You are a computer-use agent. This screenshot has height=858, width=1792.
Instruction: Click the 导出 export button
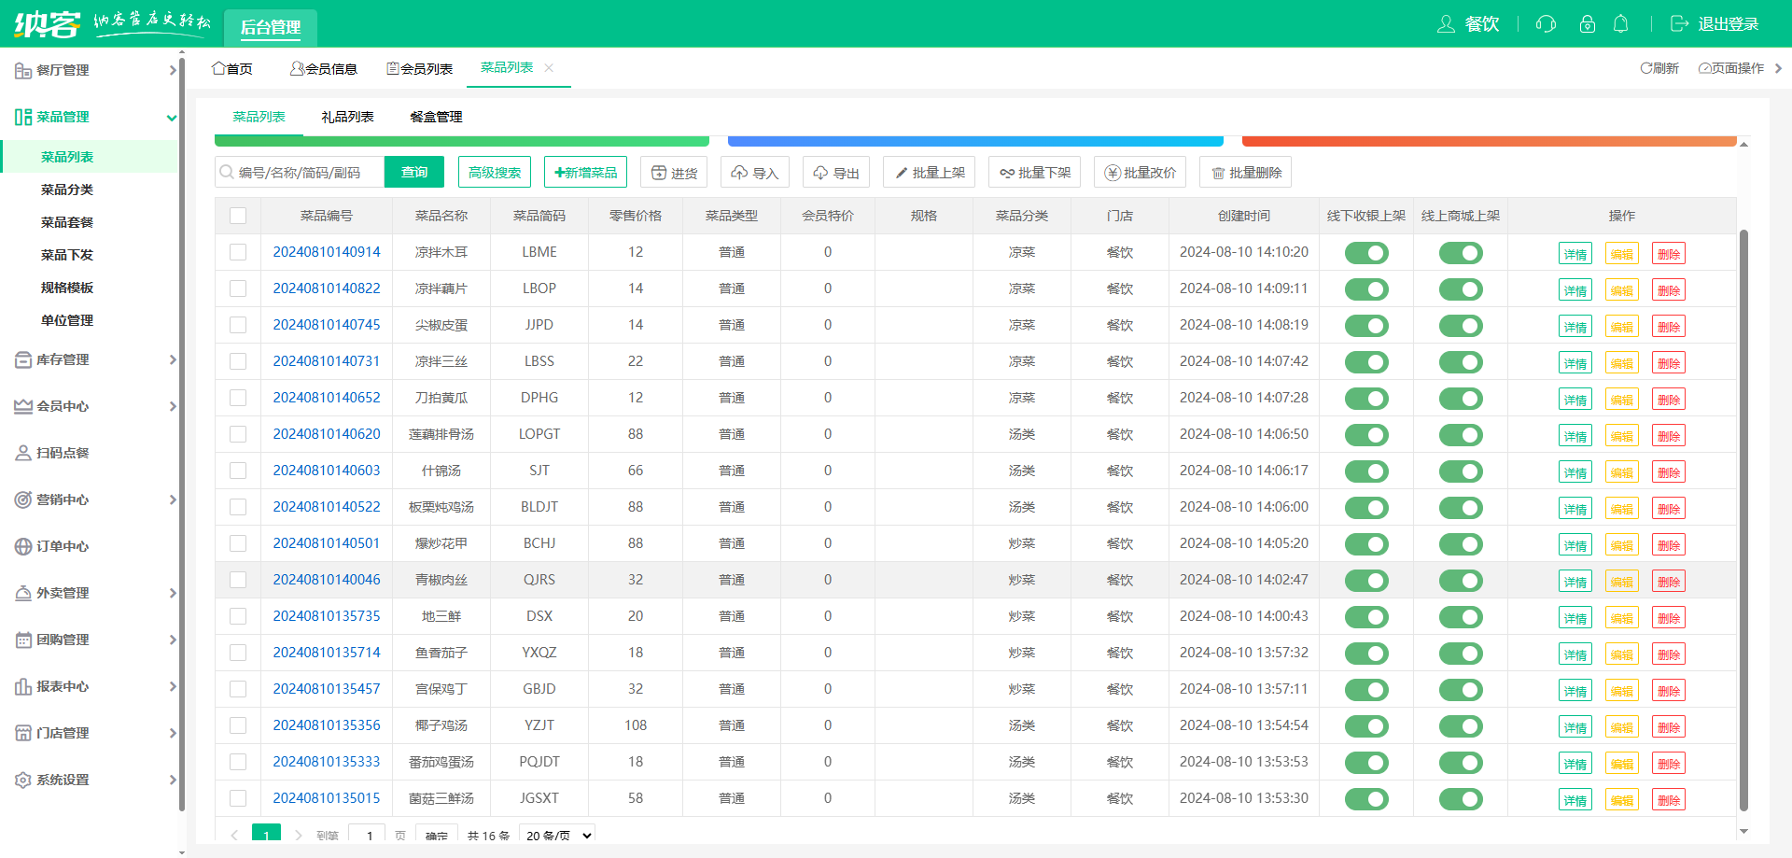836,173
